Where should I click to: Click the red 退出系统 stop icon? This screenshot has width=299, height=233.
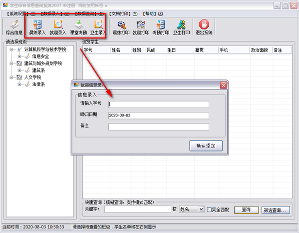pyautogui.click(x=204, y=24)
